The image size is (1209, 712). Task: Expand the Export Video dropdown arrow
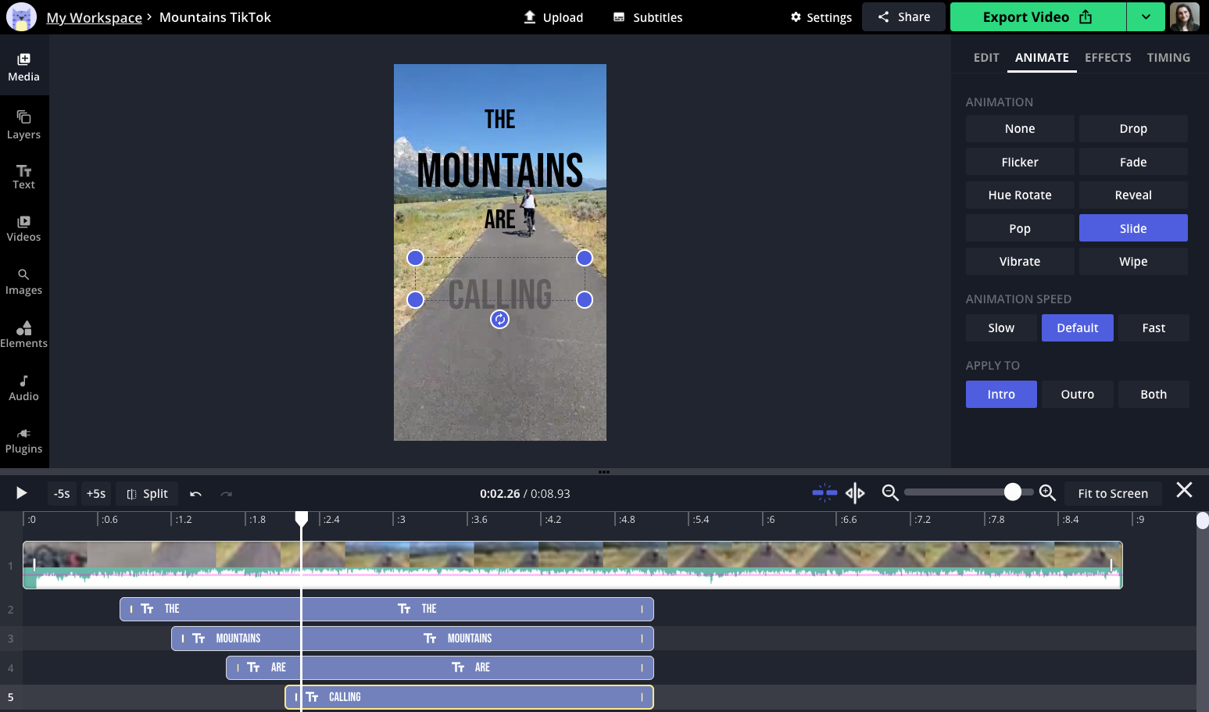[x=1146, y=17]
